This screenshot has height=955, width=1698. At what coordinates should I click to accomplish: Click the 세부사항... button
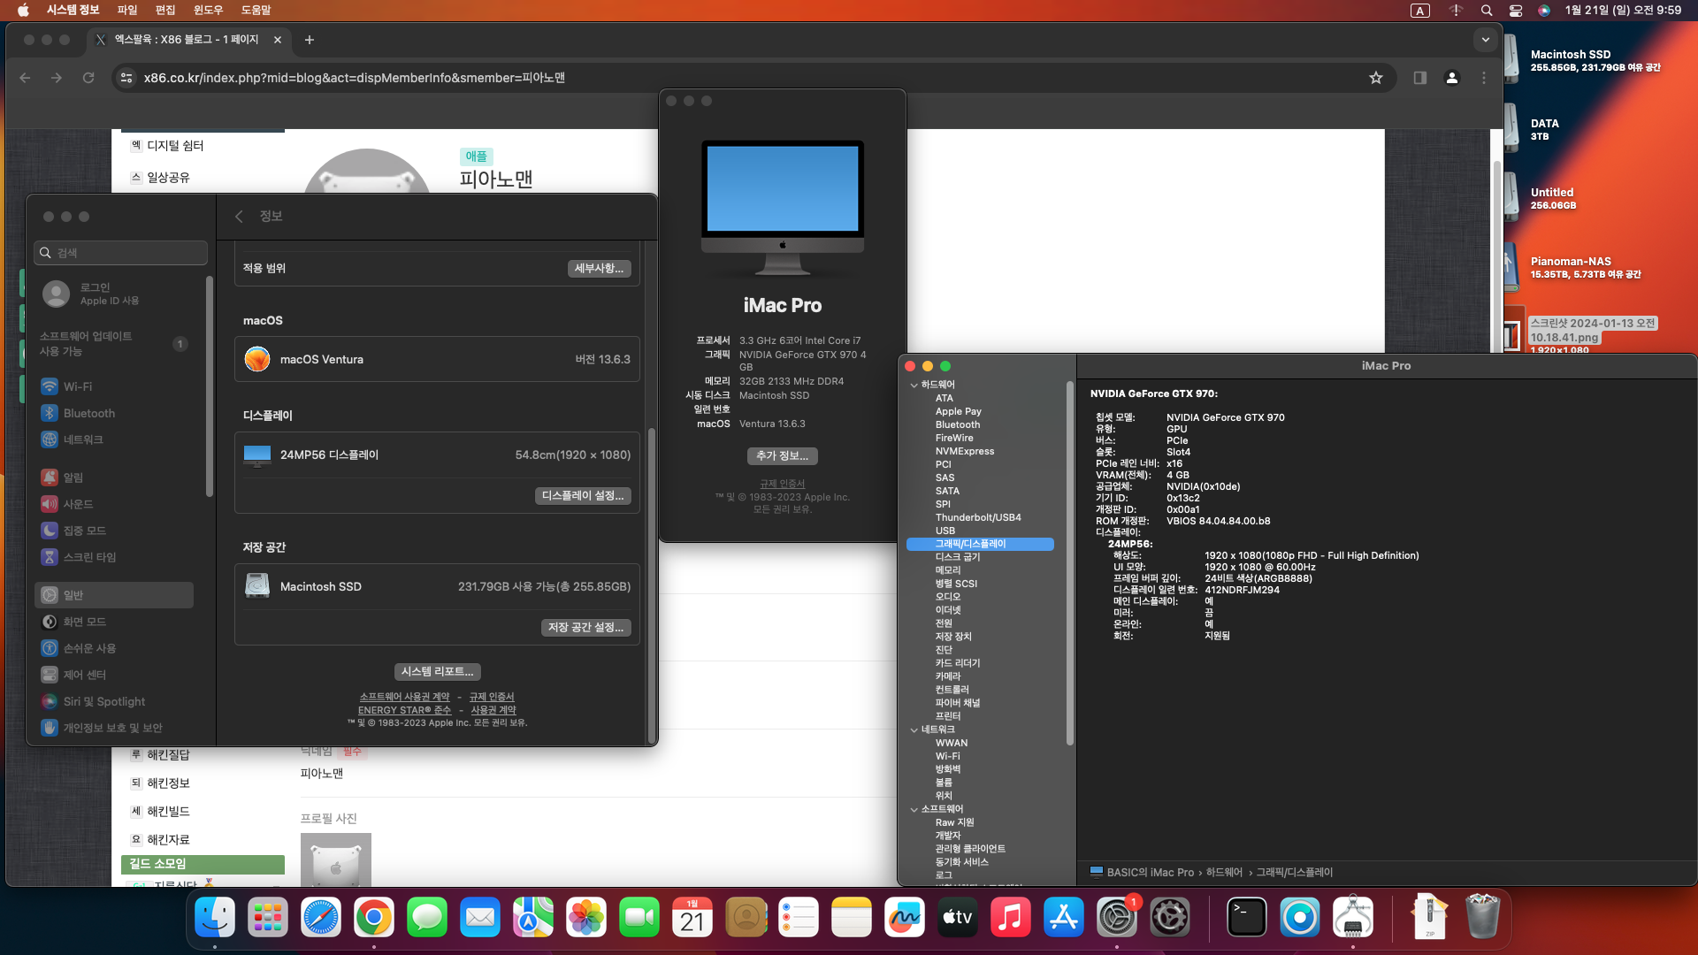pos(599,269)
